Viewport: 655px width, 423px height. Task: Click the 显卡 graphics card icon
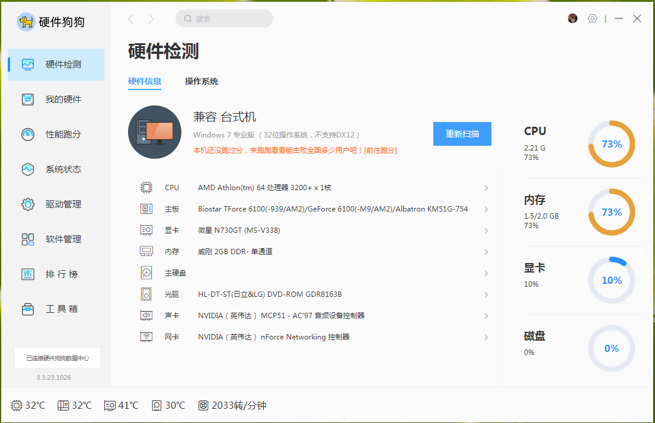[146, 230]
